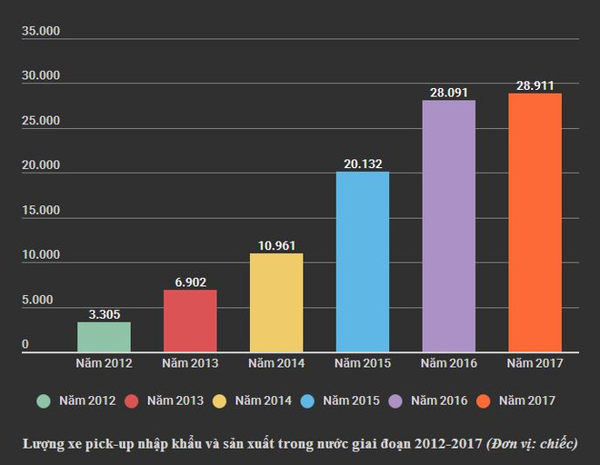This screenshot has height=465, width=600.
Task: Click the green Năm 2012 legend circle
Action: (x=43, y=401)
